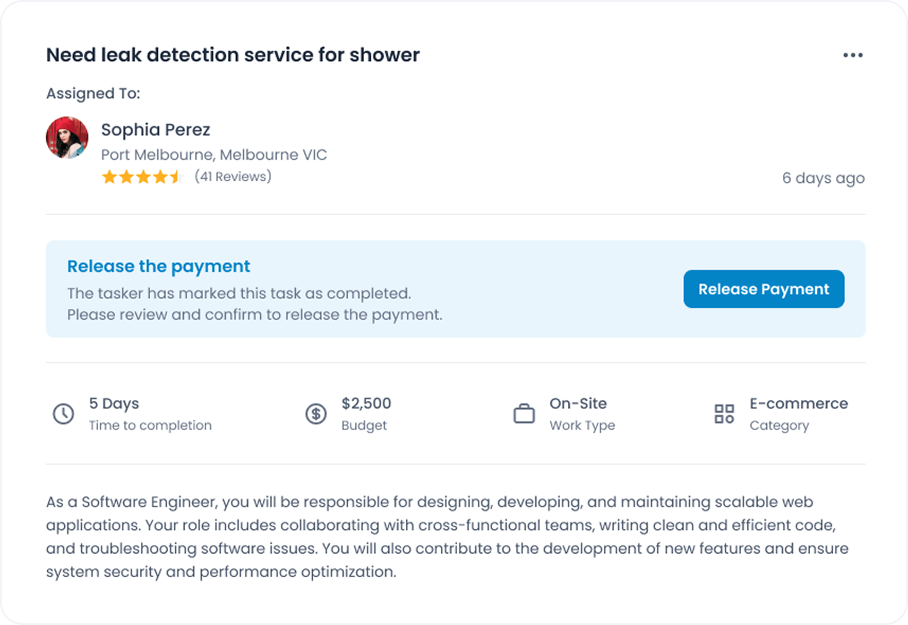Screen dimensions: 908x625
Task: Click the E-commerce category value
Action: pyautogui.click(x=798, y=403)
